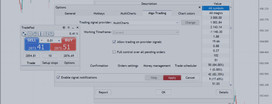The width and height of the screenshot is (272, 104).
Task: Click the grid table icon in TradePad toolbar
Action: (30, 34)
